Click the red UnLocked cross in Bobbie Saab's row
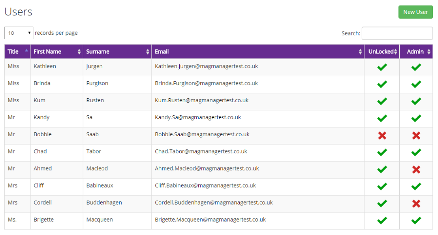The image size is (438, 235). point(382,135)
